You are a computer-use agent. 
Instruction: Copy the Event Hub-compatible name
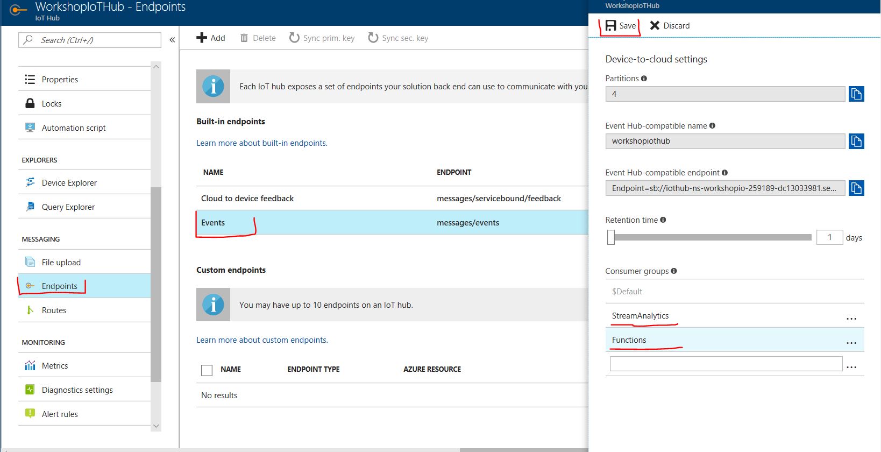[x=856, y=141]
